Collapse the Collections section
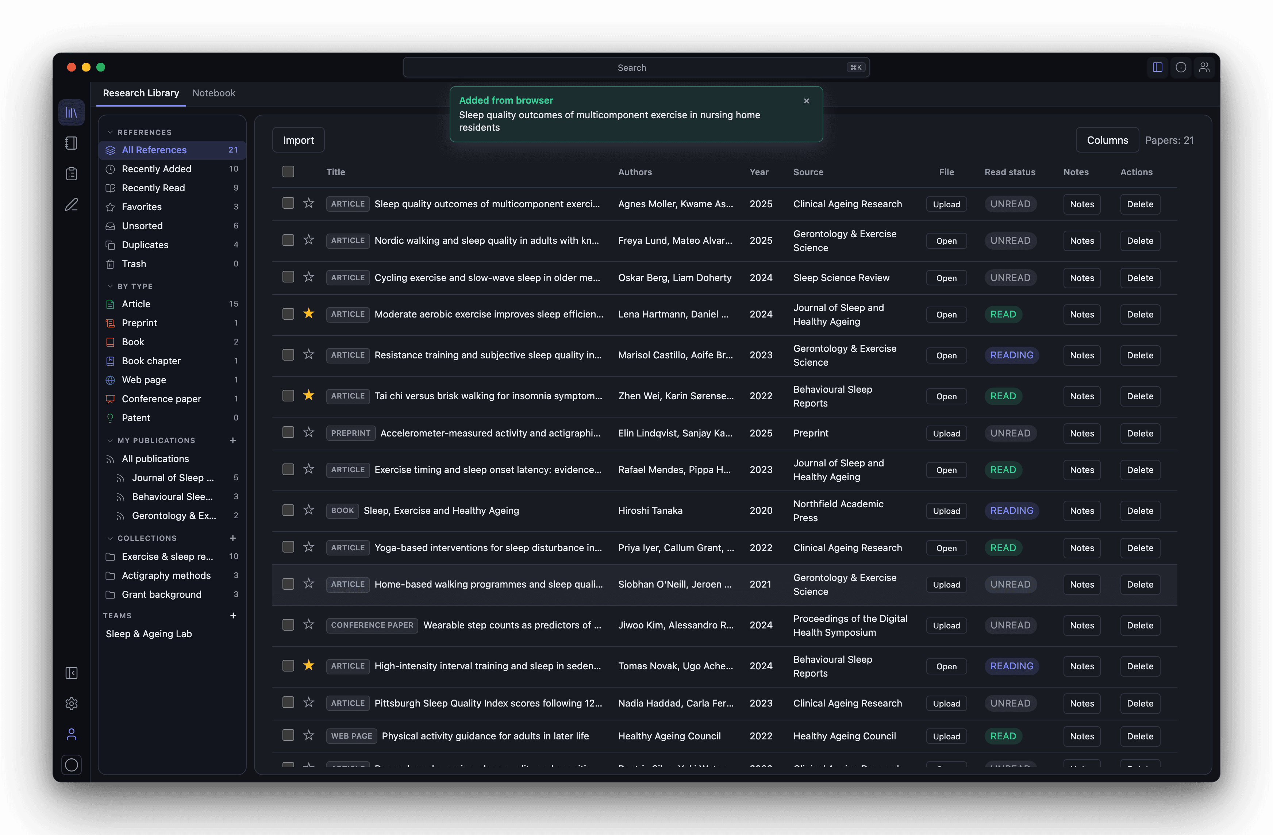The image size is (1273, 835). point(110,538)
